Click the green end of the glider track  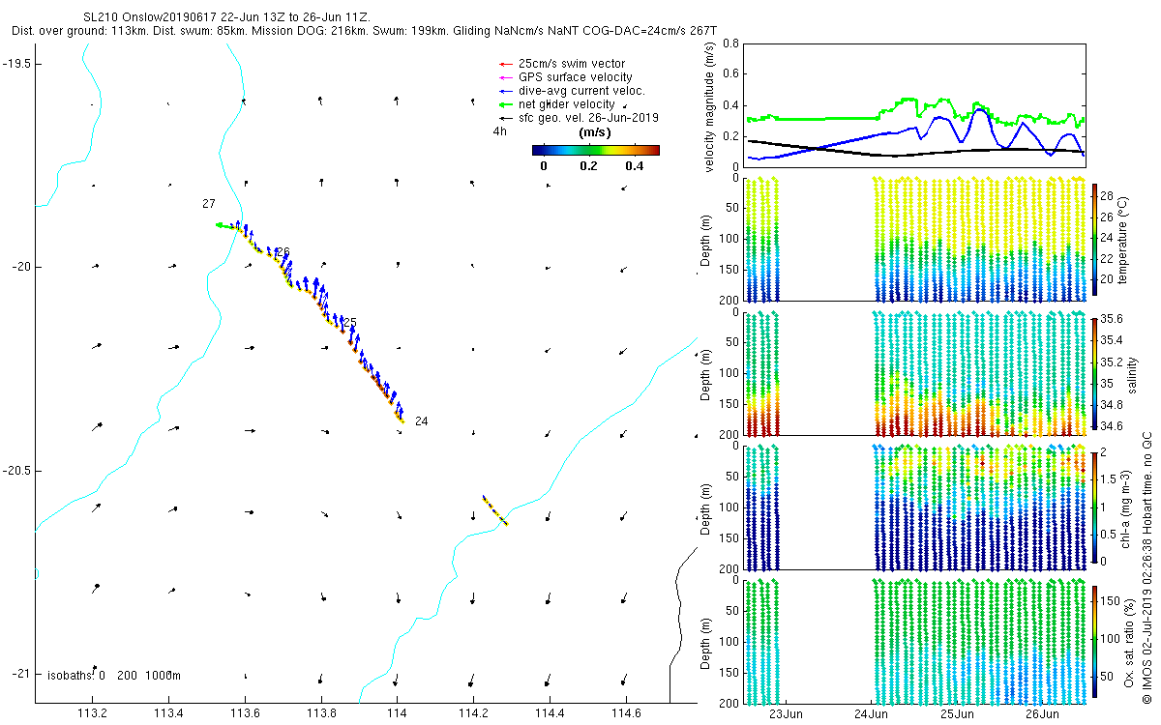[x=224, y=225]
